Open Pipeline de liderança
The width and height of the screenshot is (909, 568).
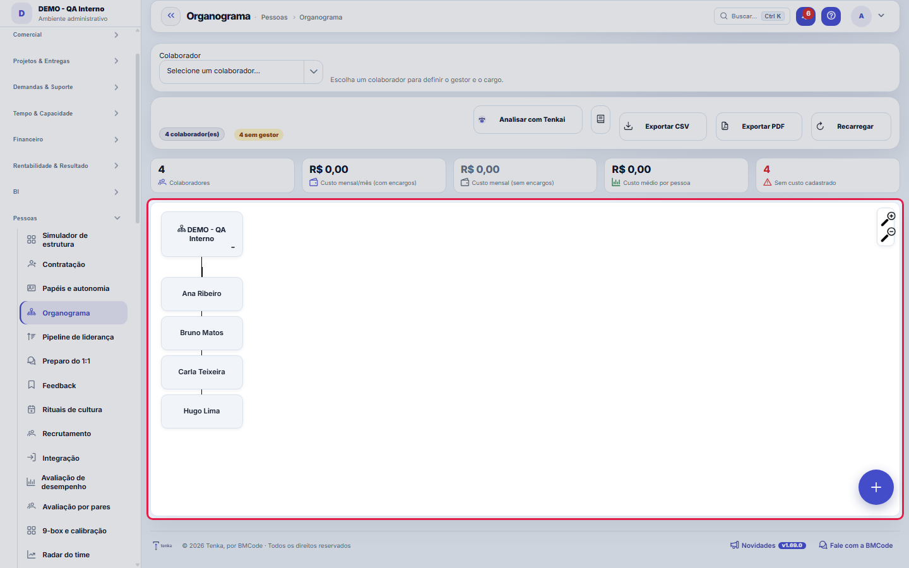coord(73,337)
